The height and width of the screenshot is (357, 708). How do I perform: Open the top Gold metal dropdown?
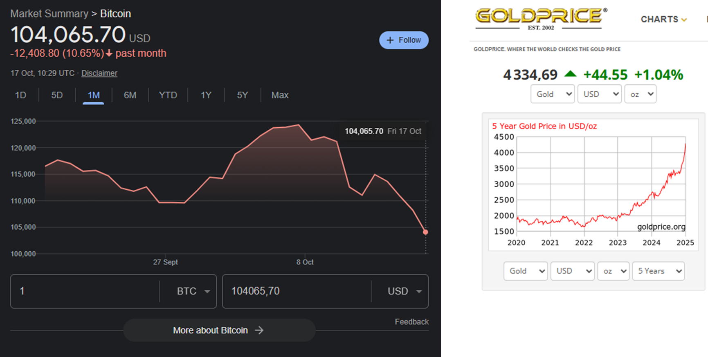553,94
